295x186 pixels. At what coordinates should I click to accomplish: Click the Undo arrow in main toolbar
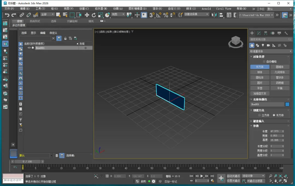pos(7,15)
